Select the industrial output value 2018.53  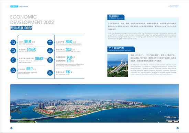(69, 41)
